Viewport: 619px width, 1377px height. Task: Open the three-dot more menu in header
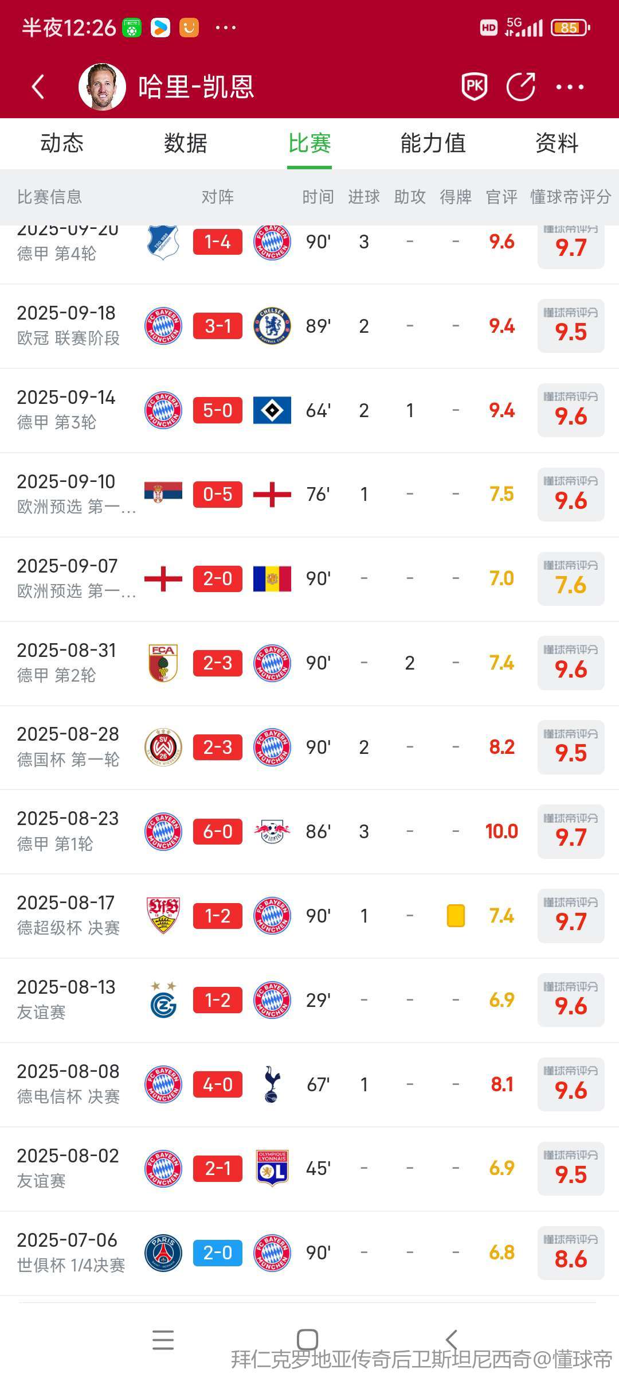coord(570,87)
